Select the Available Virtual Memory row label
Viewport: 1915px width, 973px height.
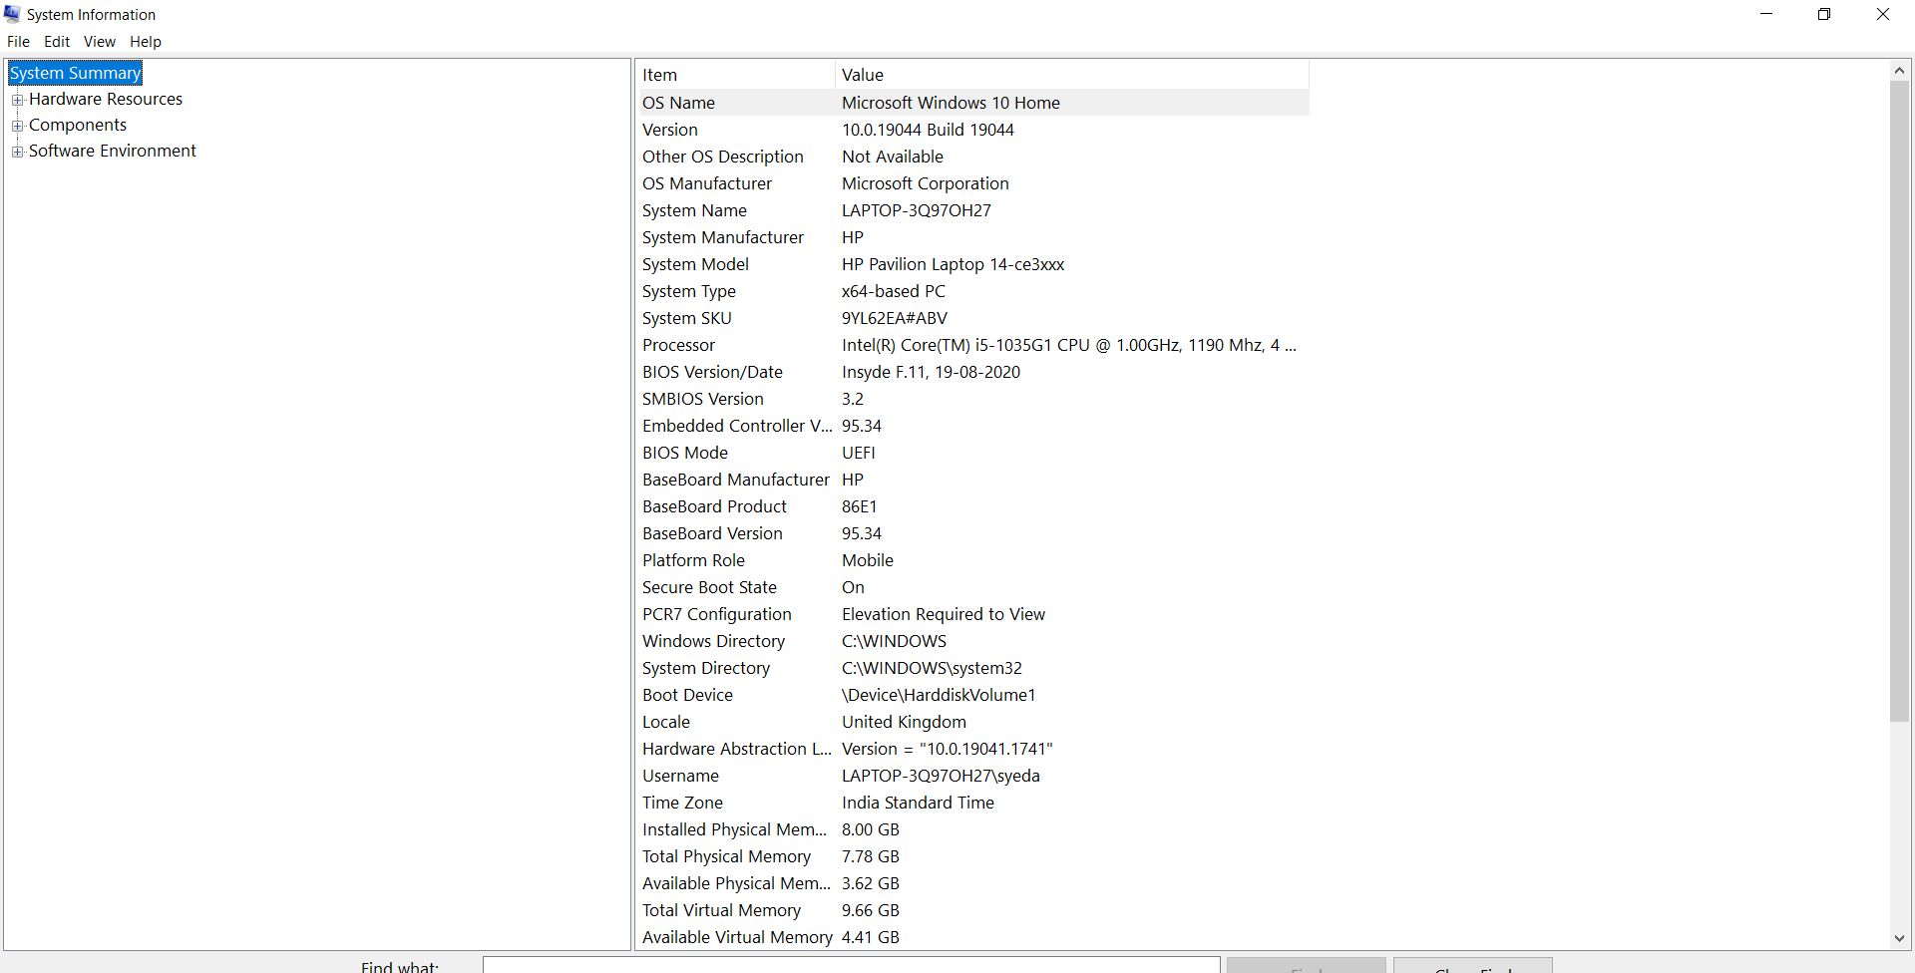[x=737, y=937]
